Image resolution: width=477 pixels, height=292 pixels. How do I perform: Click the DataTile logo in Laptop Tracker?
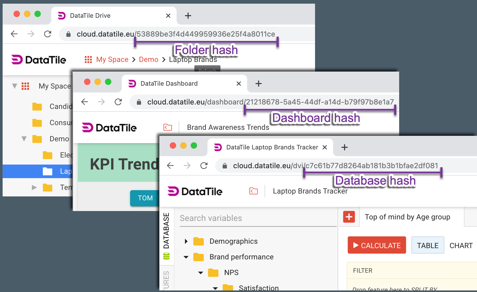point(195,191)
